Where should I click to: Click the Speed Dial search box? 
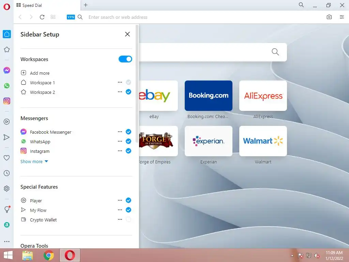[213, 52]
